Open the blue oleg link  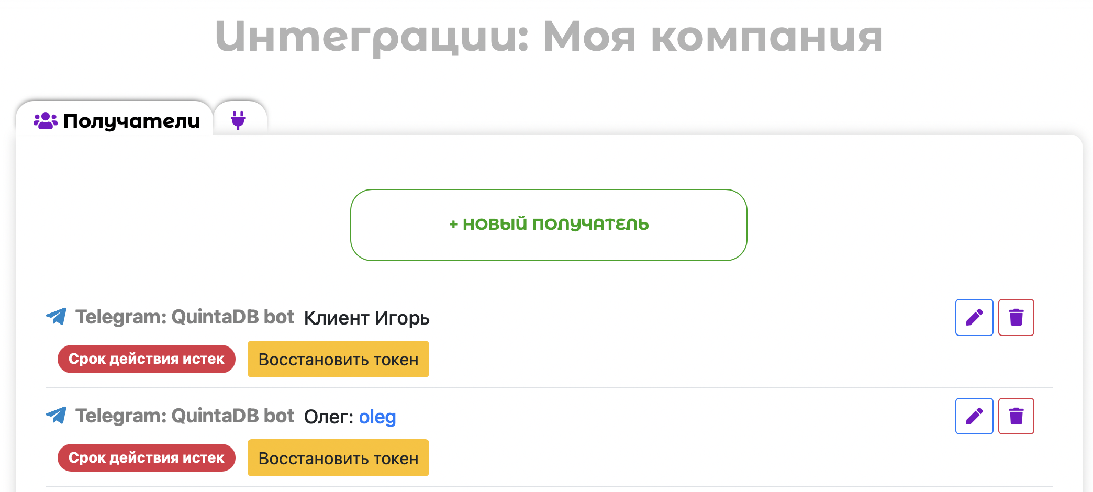(x=377, y=417)
